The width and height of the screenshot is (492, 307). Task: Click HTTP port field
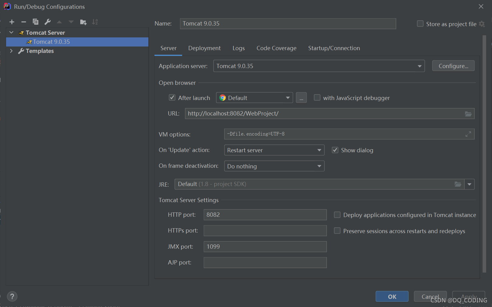pyautogui.click(x=265, y=215)
